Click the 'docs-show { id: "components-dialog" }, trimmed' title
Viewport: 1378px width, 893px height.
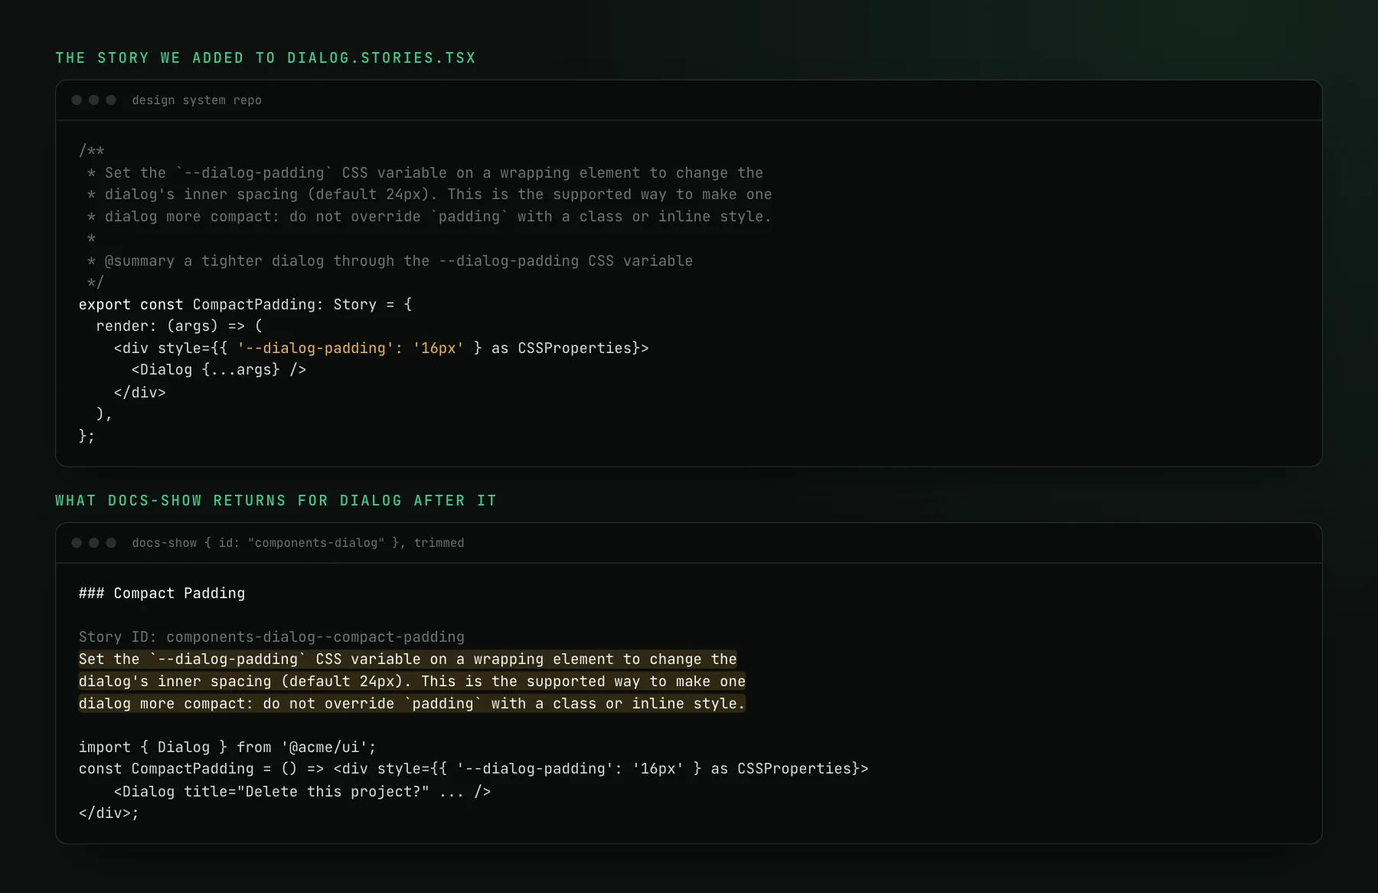click(x=298, y=543)
